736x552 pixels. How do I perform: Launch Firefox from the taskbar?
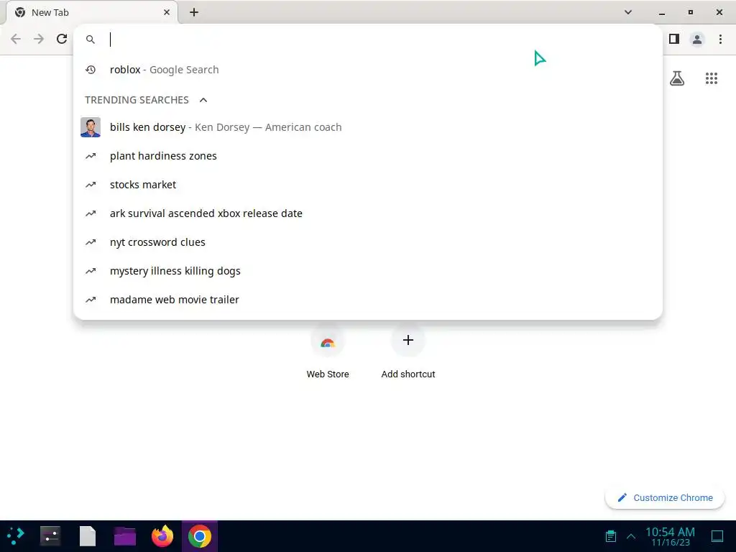click(162, 536)
